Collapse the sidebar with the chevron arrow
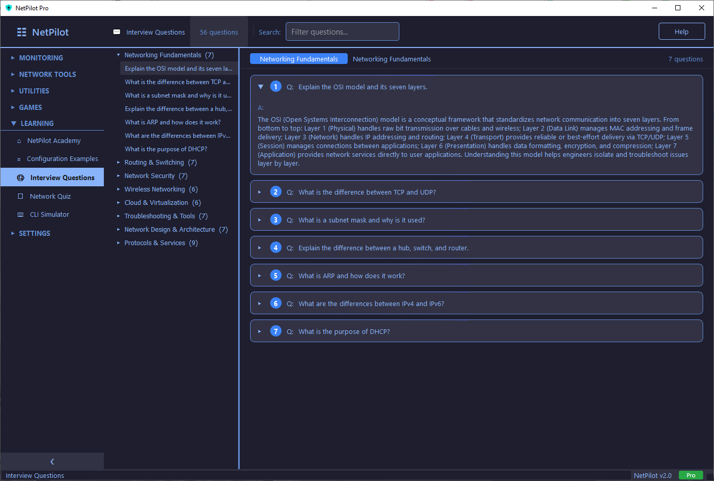The width and height of the screenshot is (714, 481). coord(52,461)
